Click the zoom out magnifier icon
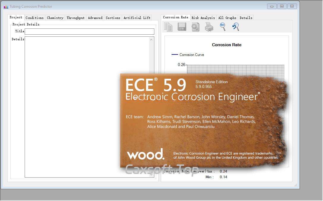The width and height of the screenshot is (323, 201). (x=222, y=27)
